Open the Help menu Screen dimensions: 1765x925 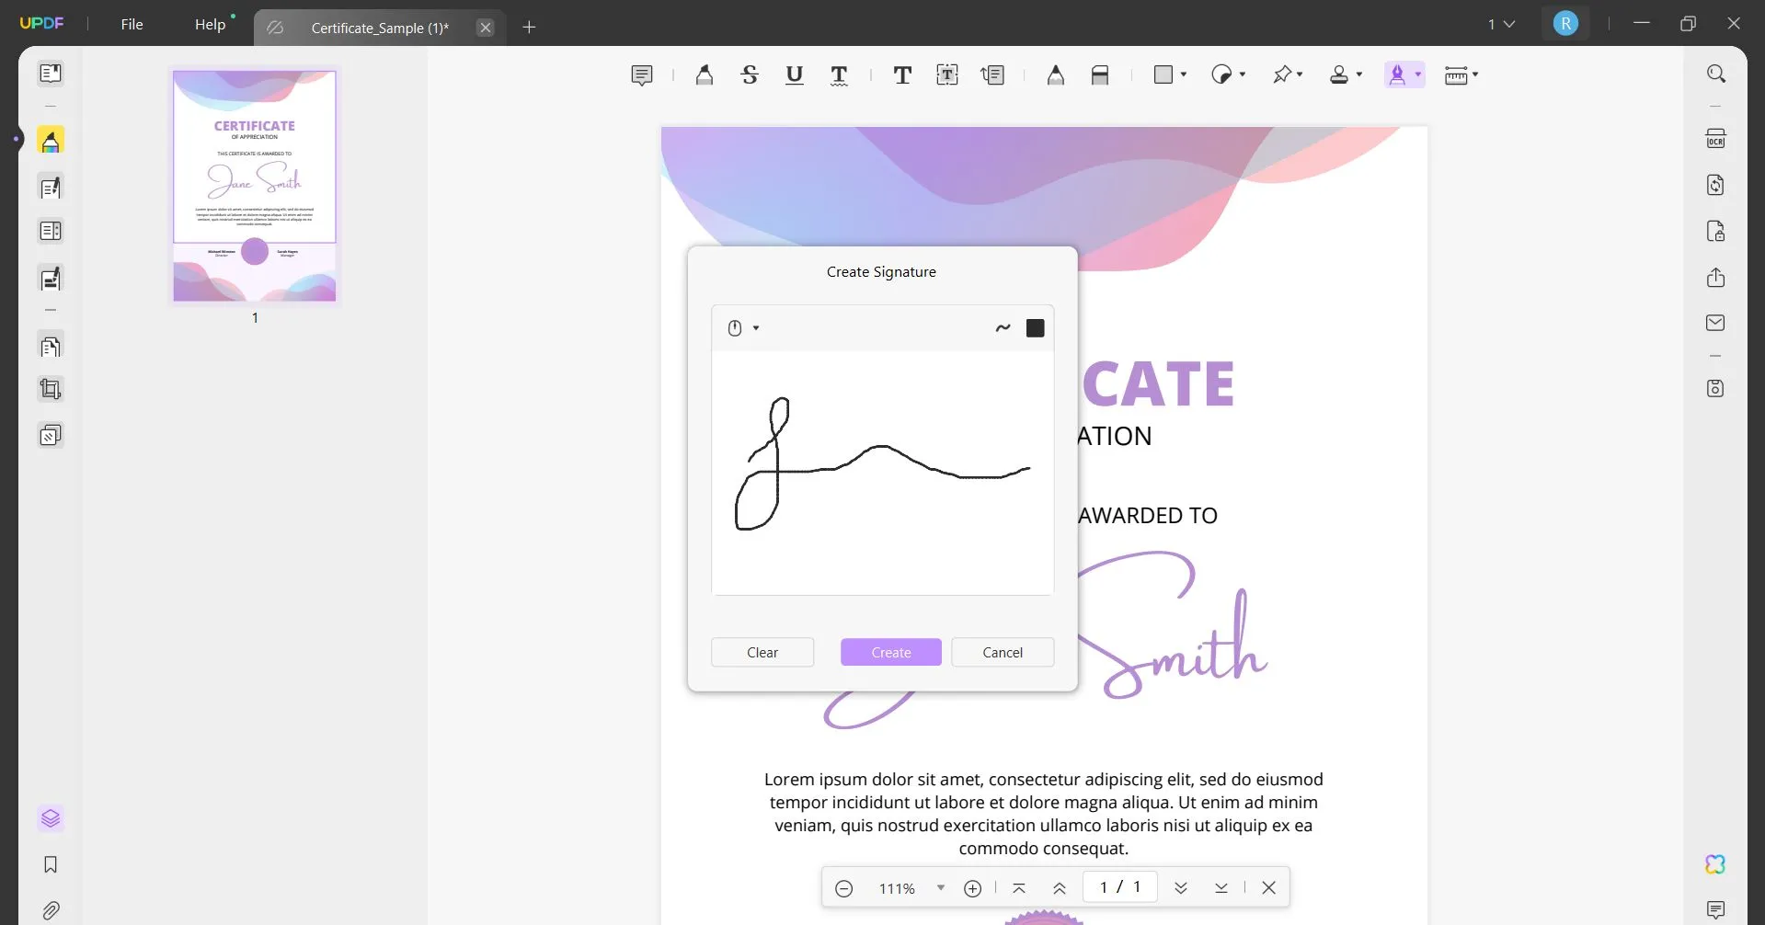click(x=210, y=25)
